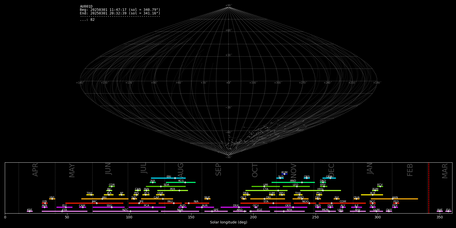Click the OCT month label
The image size is (456, 228).
[255, 170]
